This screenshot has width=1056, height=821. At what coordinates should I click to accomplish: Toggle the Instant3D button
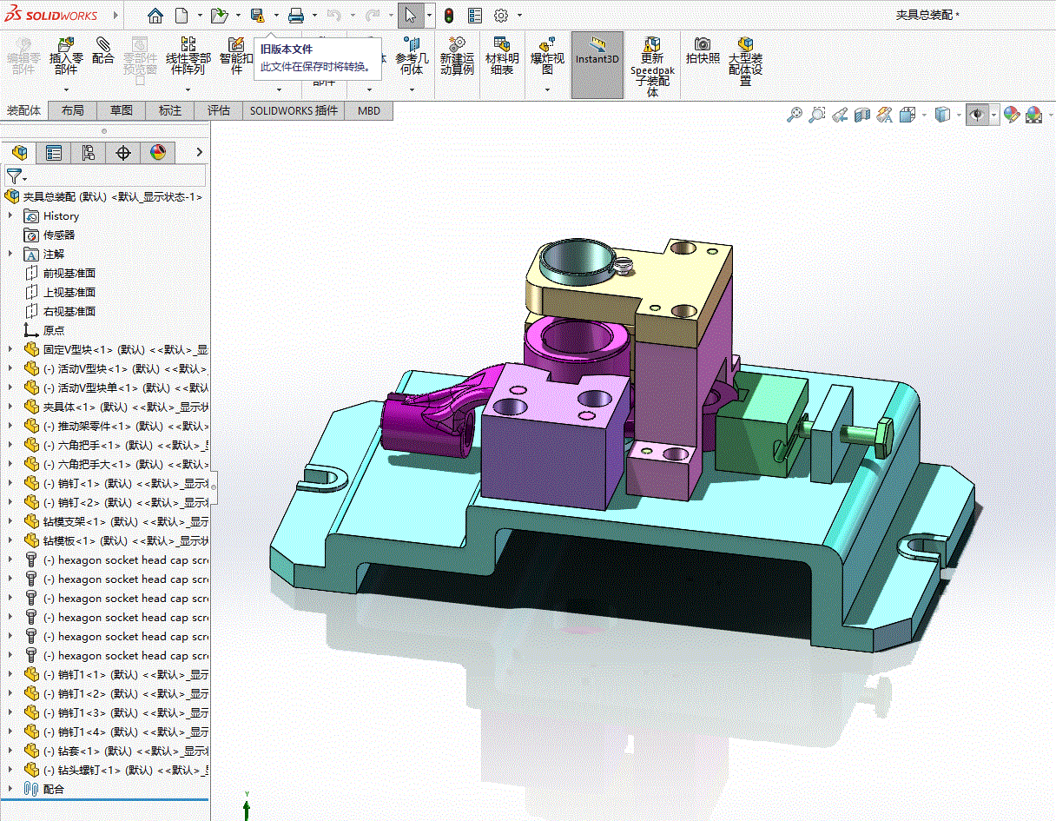click(597, 64)
